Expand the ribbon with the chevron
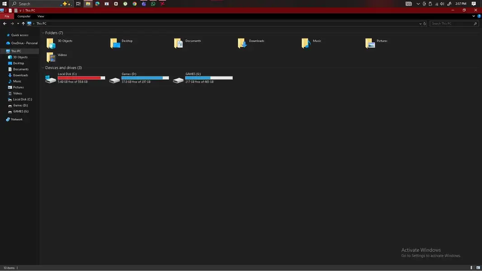482x271 pixels. click(x=473, y=16)
